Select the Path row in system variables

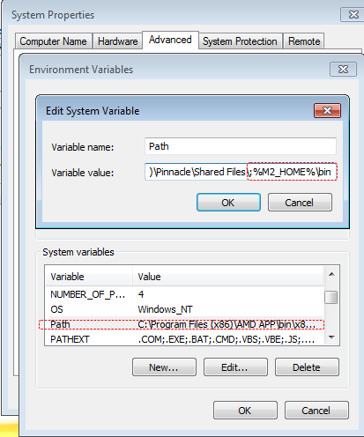[x=184, y=324]
